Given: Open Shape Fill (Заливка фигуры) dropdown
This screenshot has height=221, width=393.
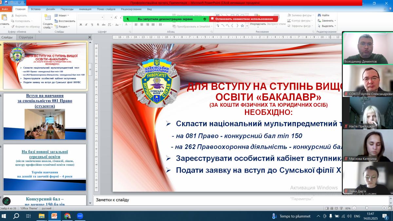Looking at the screenshot, I should [300, 15].
